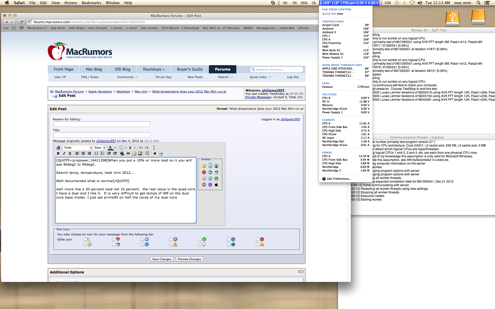495x309 pixels.
Task: Click the editor size increase/decrease arrows
Action: [x=154, y=148]
